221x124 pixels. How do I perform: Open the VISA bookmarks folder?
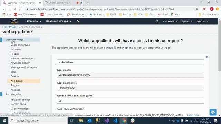pyautogui.click(x=138, y=14)
